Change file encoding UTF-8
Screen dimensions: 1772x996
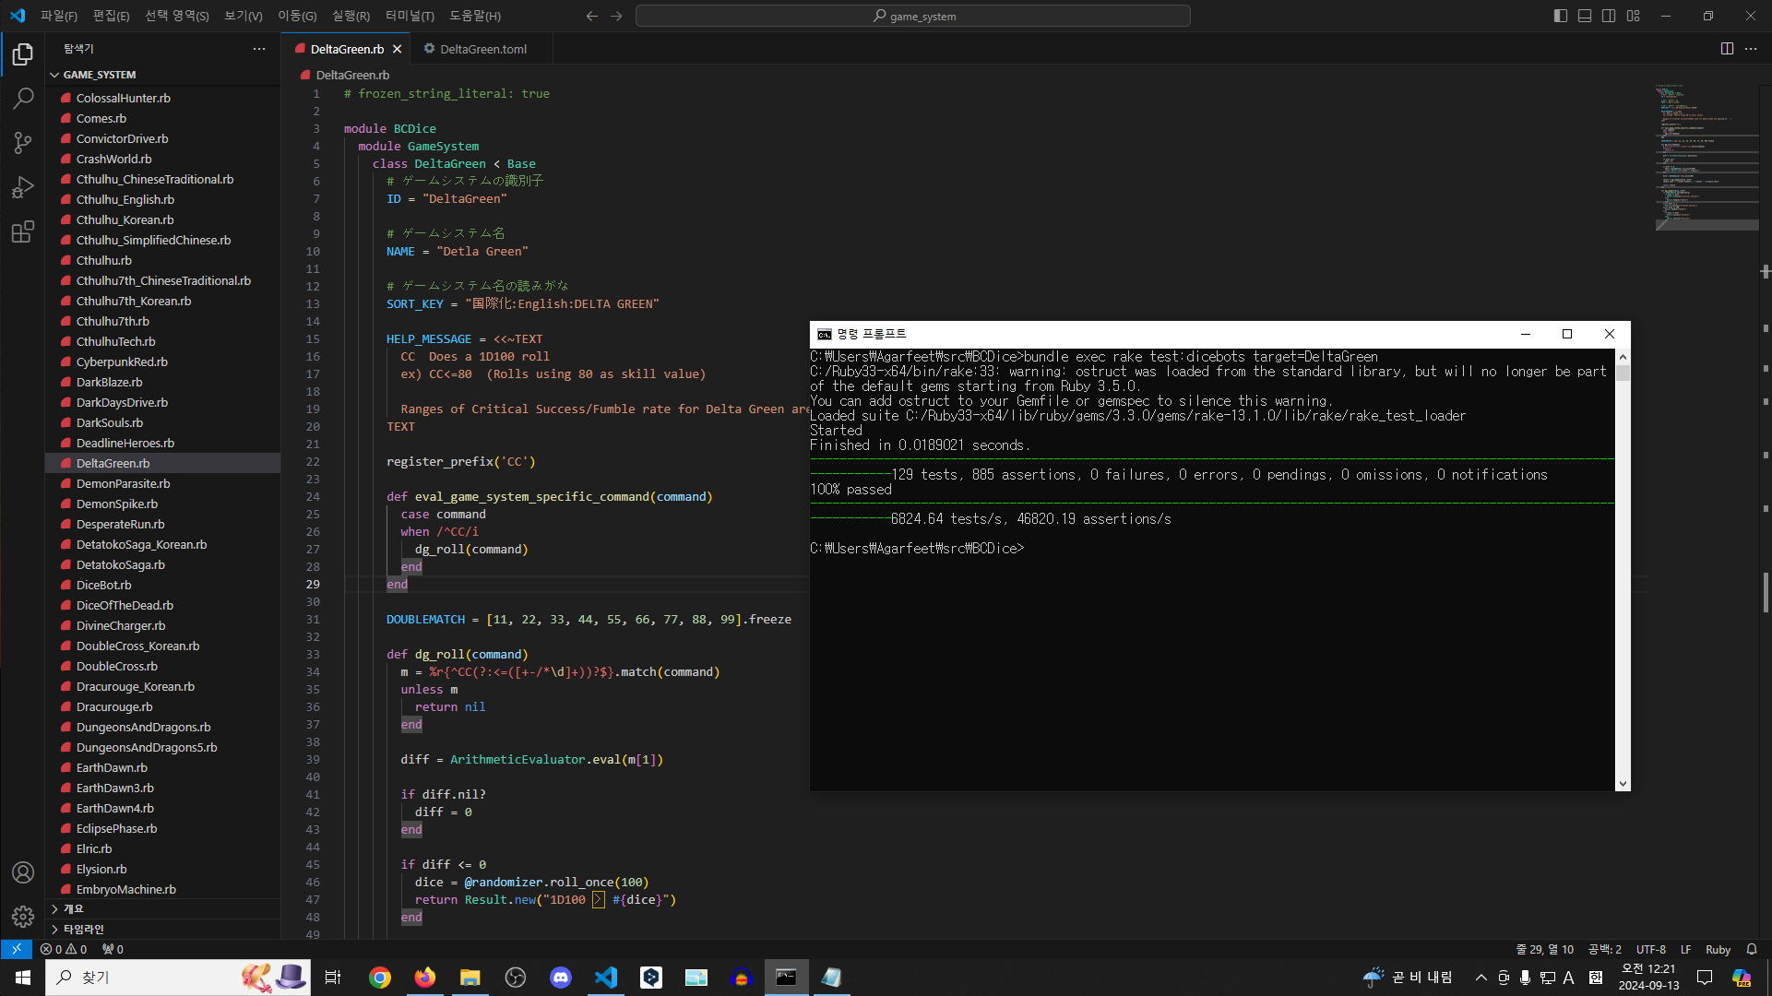[x=1650, y=949]
